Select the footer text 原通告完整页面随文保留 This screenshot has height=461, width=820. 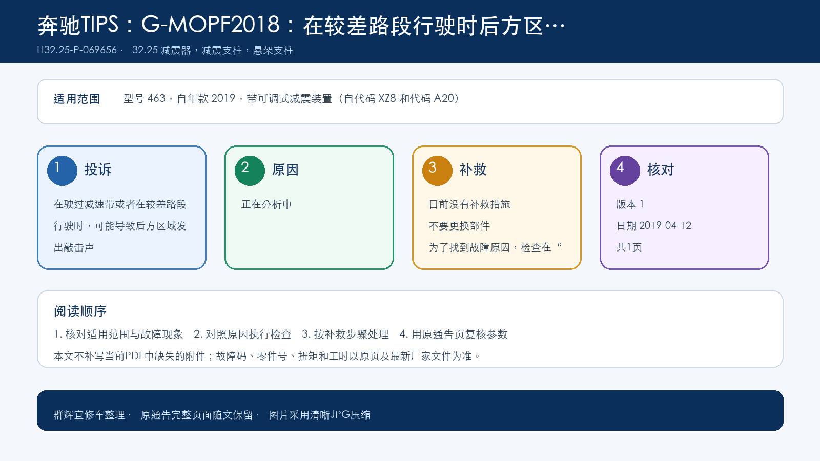pos(197,415)
